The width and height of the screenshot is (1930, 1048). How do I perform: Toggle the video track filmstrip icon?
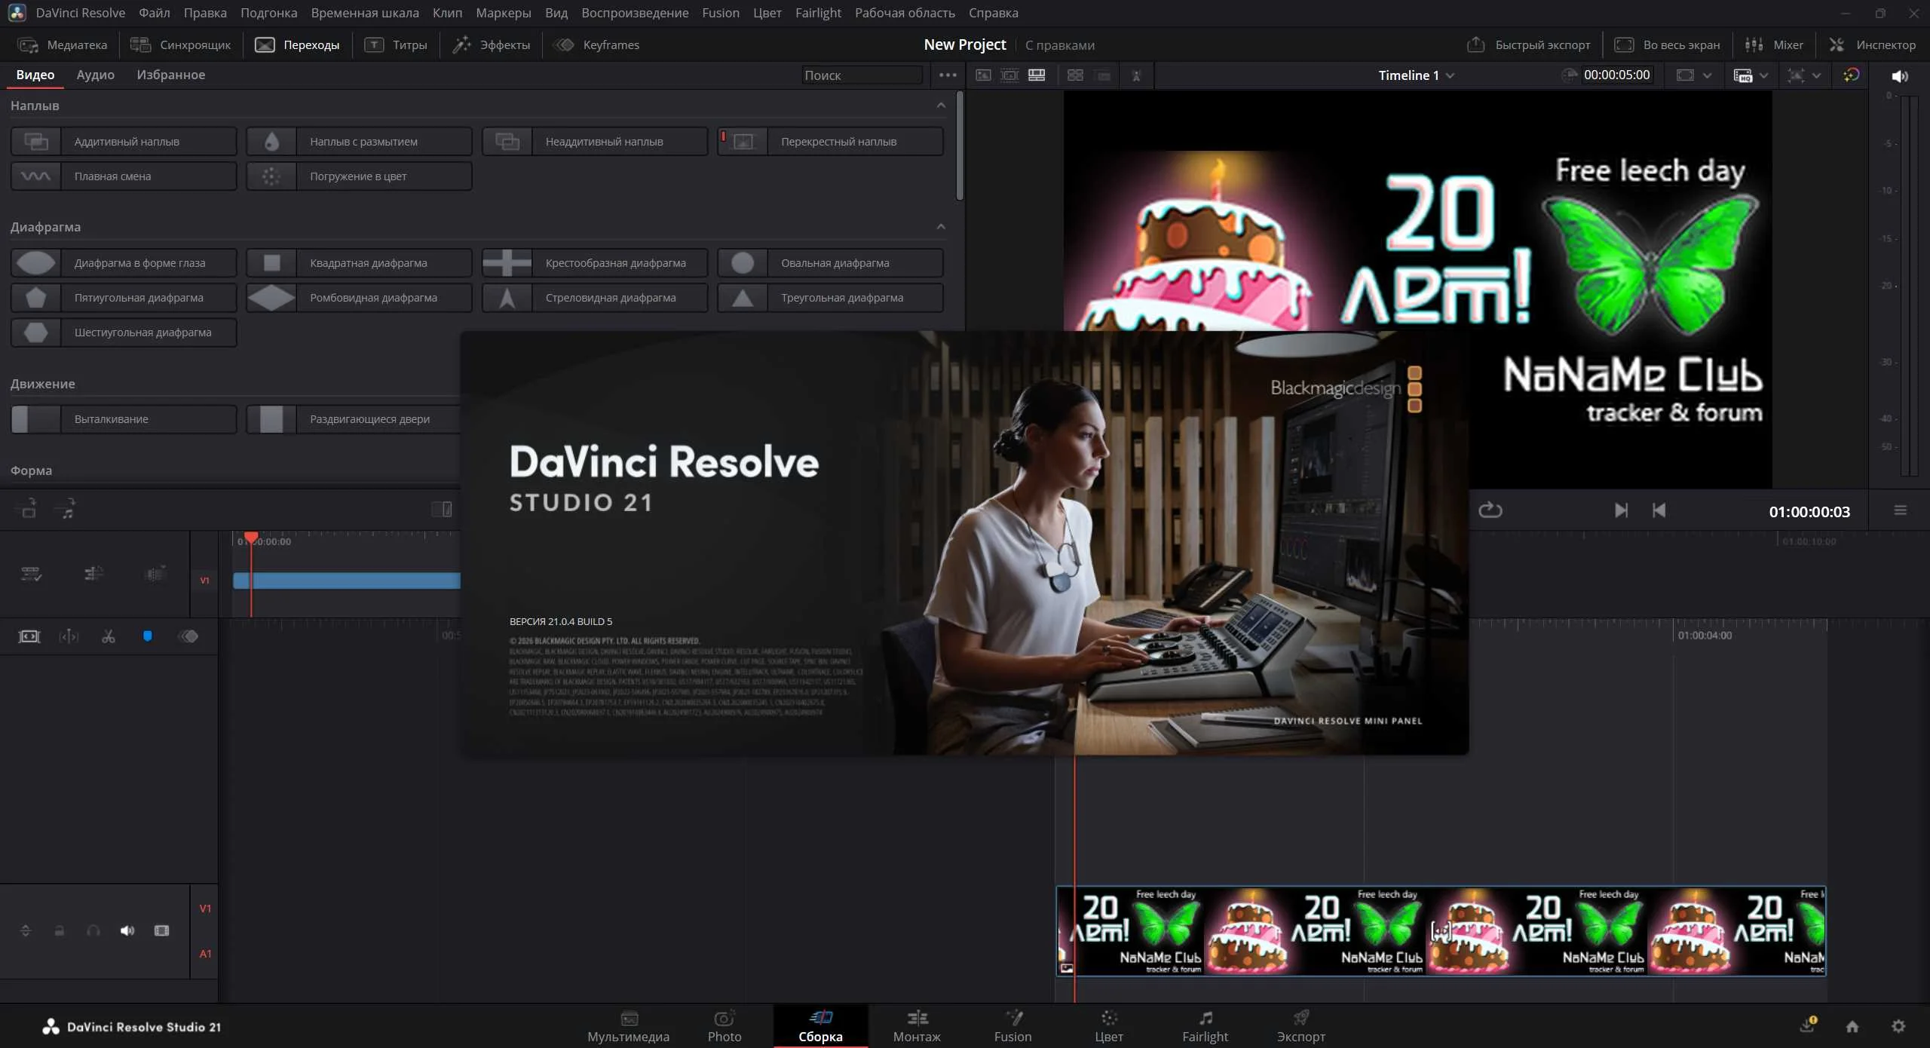point(161,931)
